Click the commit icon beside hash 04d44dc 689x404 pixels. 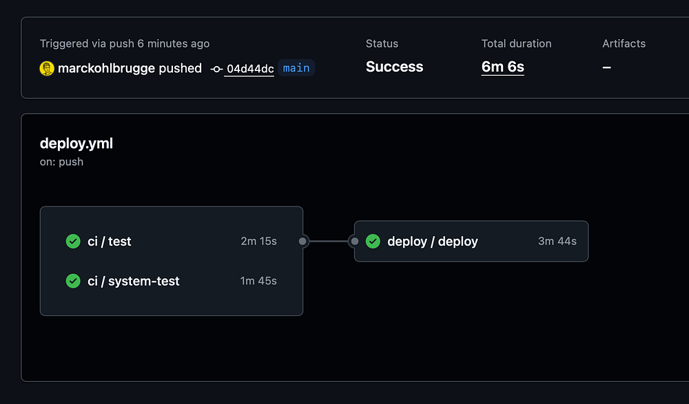[x=217, y=69]
